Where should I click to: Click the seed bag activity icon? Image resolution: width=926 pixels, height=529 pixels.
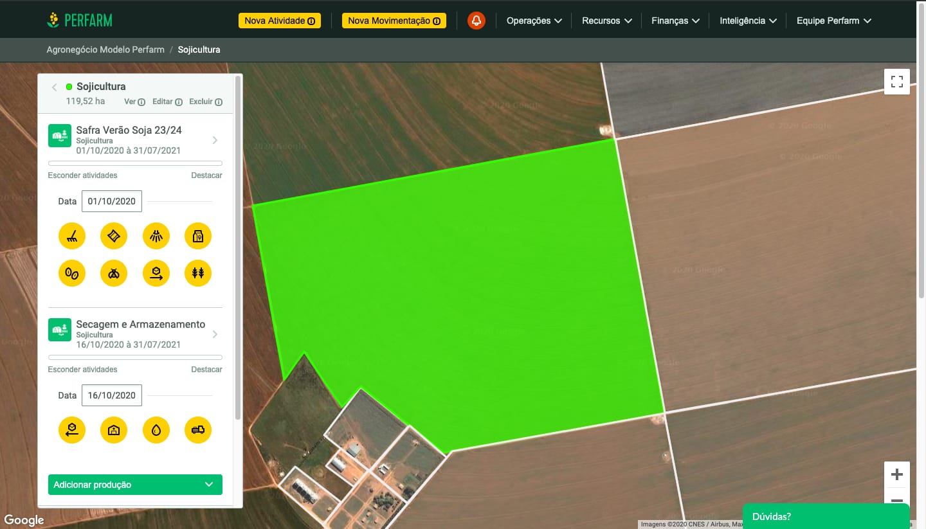point(198,237)
